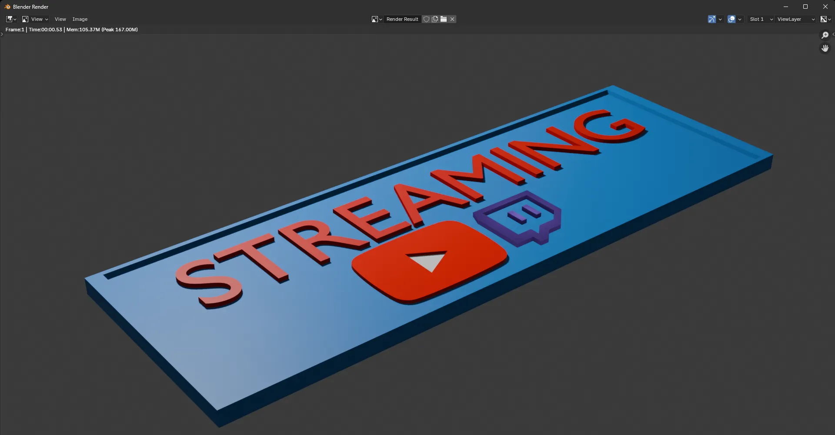Disable the gizmos toggle in the header
835x435 pixels.
click(x=712, y=19)
